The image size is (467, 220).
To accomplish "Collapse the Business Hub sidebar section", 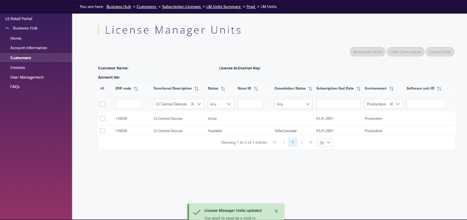I will [7, 28].
